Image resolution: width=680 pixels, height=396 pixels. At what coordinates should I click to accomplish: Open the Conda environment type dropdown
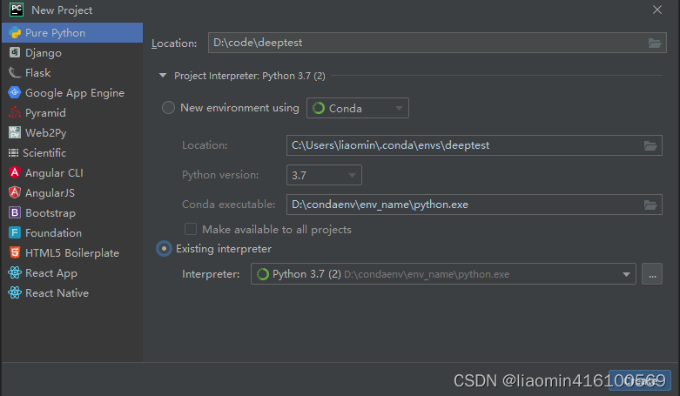point(358,108)
